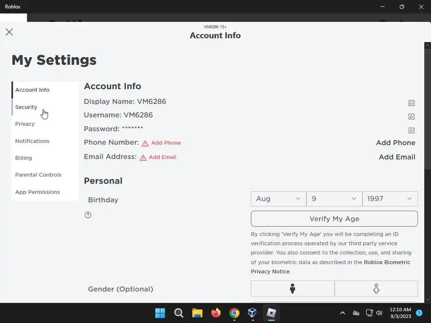The width and height of the screenshot is (431, 323).
Task: Open the Roblox Biometric Privacy Notice link
Action: tap(330, 267)
